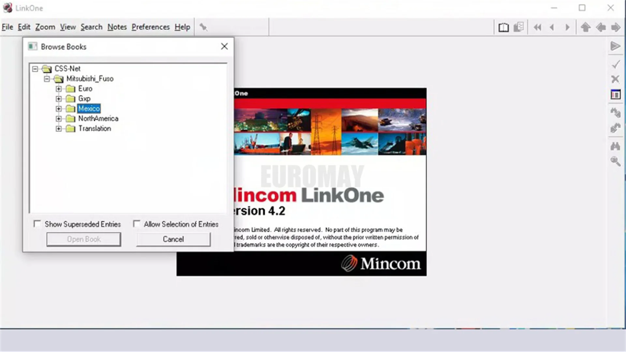
Task: Select the Translation tree entry
Action: click(x=95, y=129)
